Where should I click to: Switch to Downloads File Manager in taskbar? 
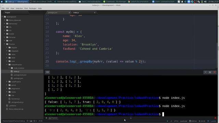(115, 2)
